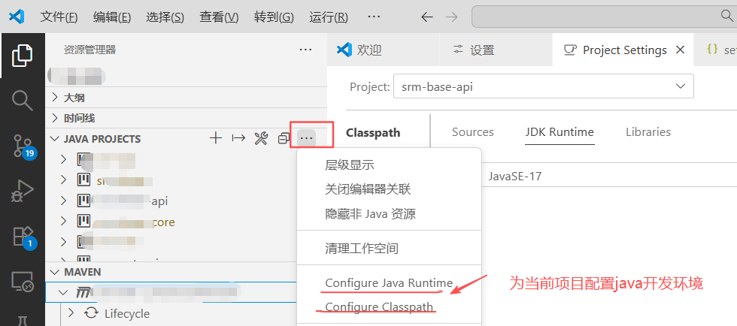Collapse all in Java Projects toolbar
The height and width of the screenshot is (326, 737).
tap(284, 138)
